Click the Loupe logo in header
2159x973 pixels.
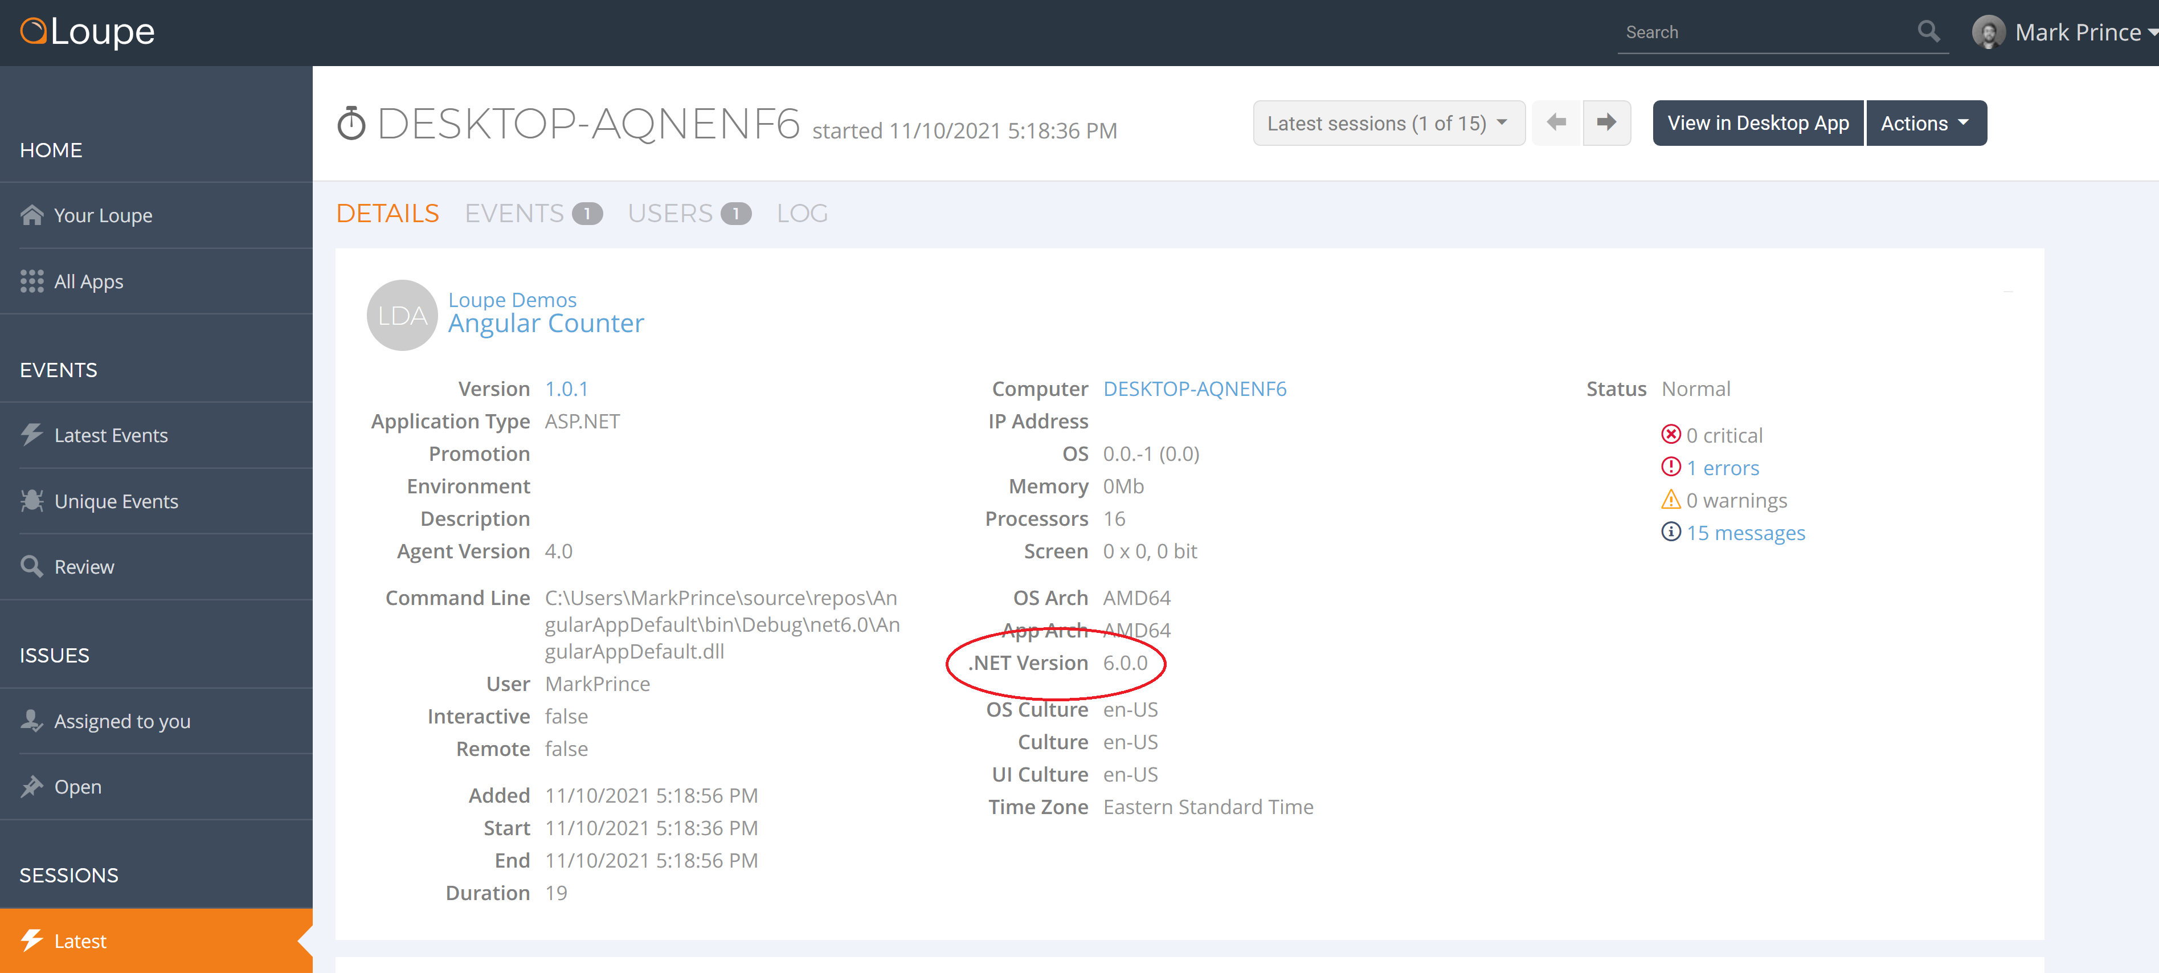(x=87, y=32)
